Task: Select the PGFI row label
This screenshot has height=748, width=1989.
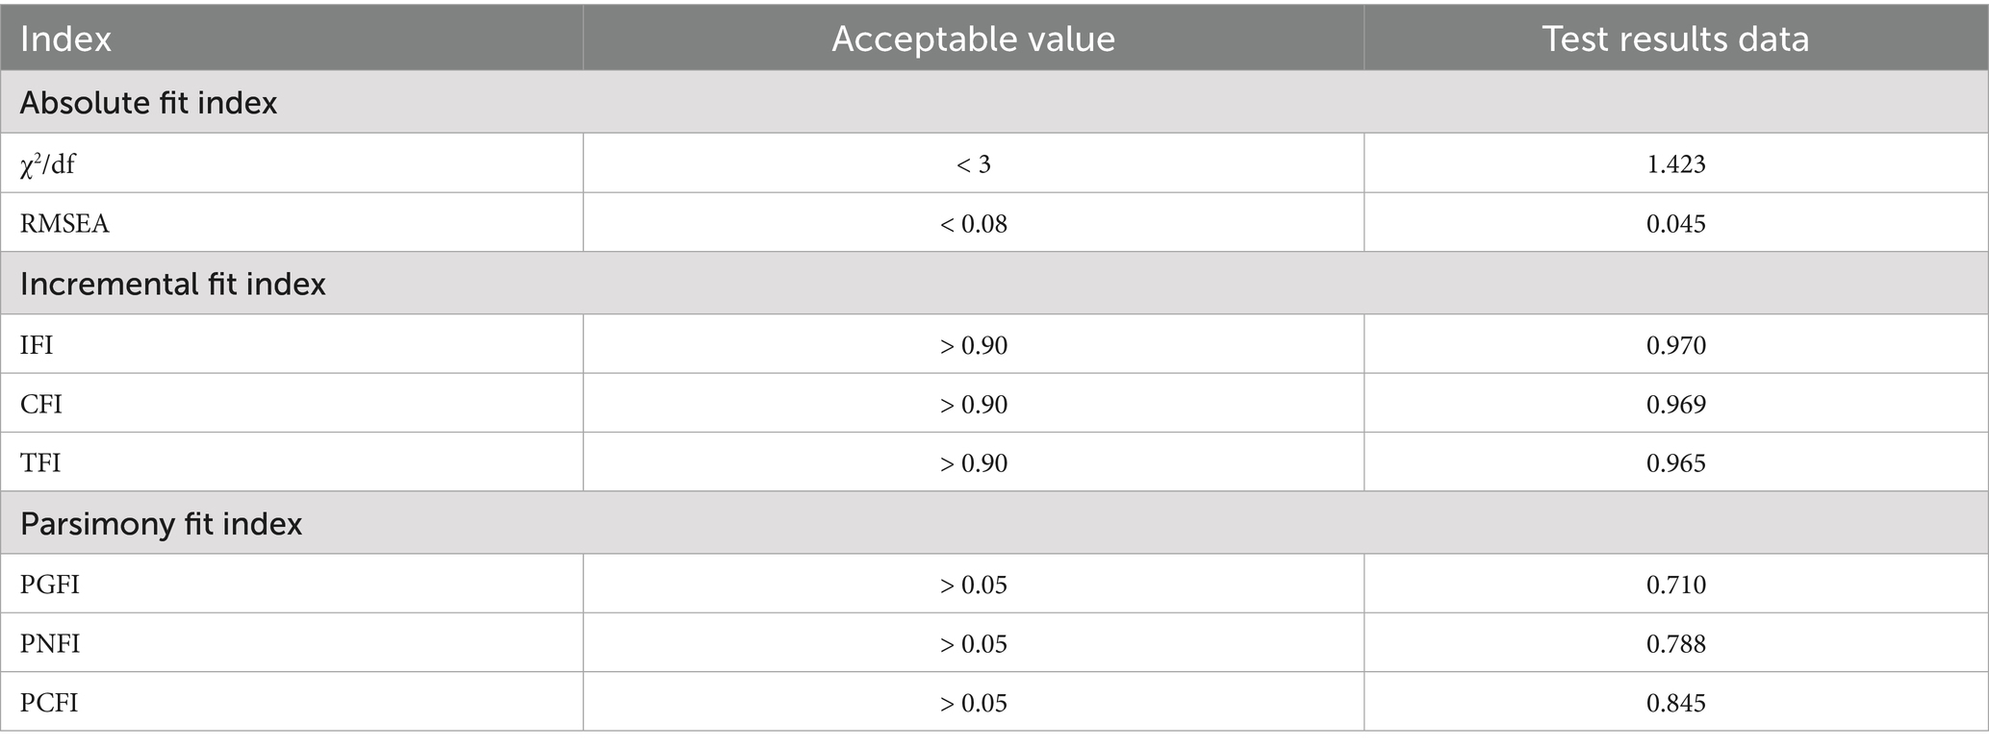Action: coord(50,585)
